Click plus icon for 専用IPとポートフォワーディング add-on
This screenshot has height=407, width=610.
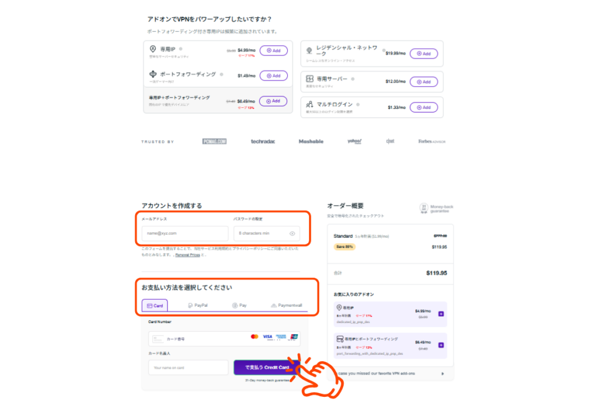[x=441, y=344]
